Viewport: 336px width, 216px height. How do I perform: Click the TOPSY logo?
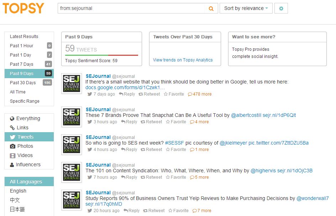(x=23, y=8)
